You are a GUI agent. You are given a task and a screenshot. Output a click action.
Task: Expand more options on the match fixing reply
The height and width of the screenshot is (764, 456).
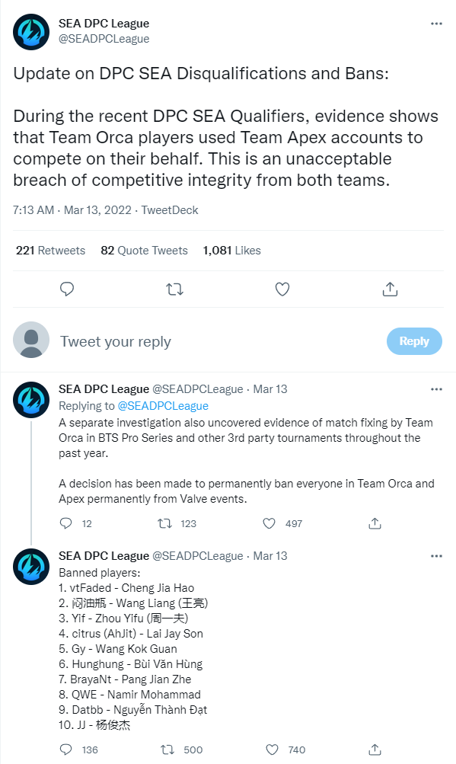(x=436, y=388)
